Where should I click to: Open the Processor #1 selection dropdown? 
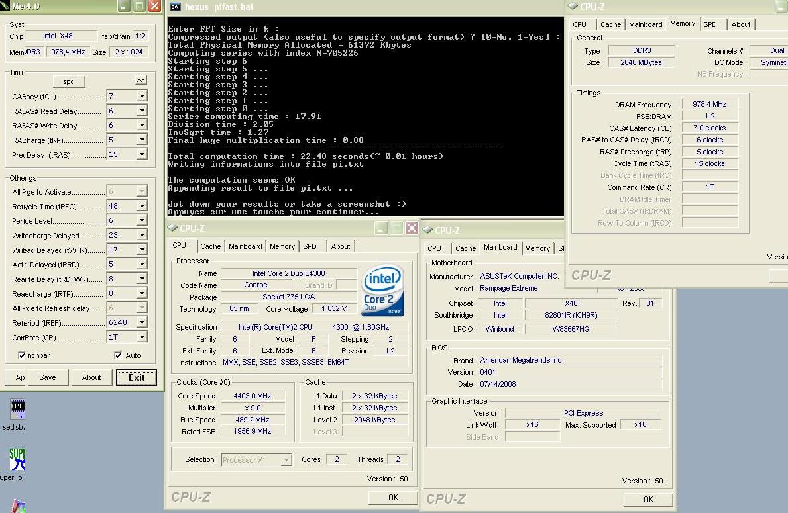pos(286,460)
